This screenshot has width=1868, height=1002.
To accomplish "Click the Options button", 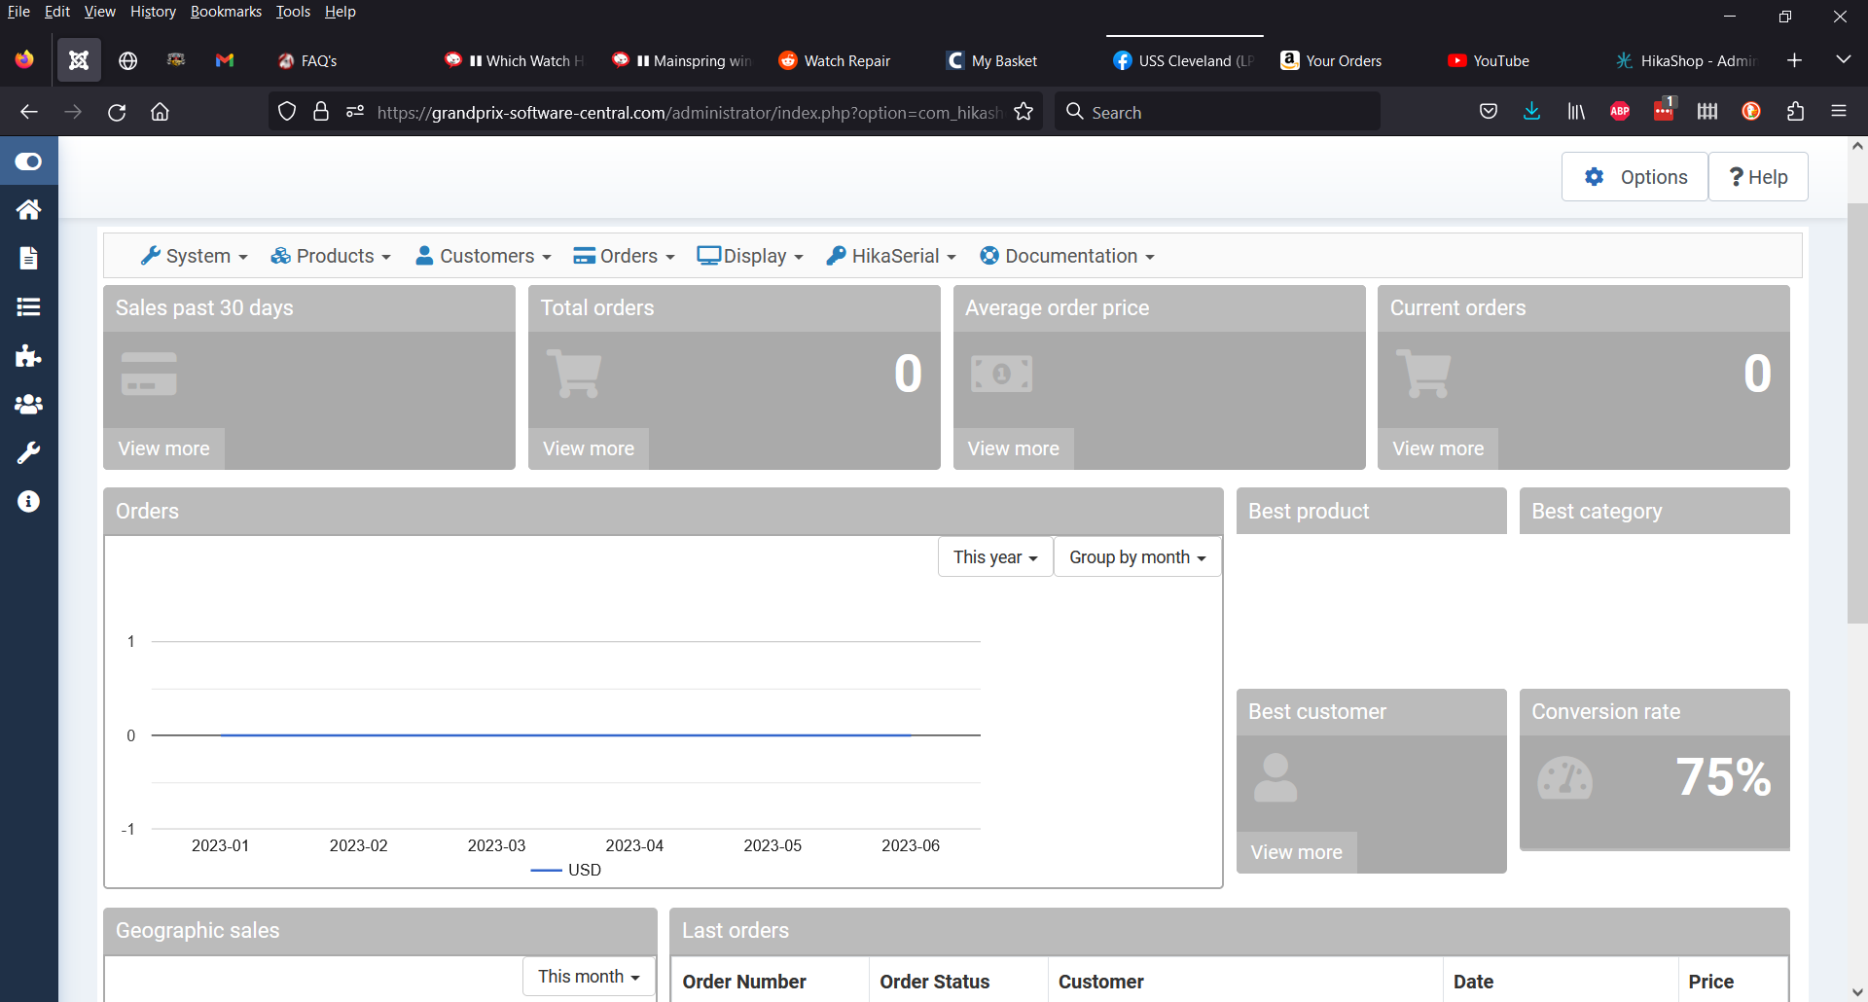I will [x=1635, y=177].
